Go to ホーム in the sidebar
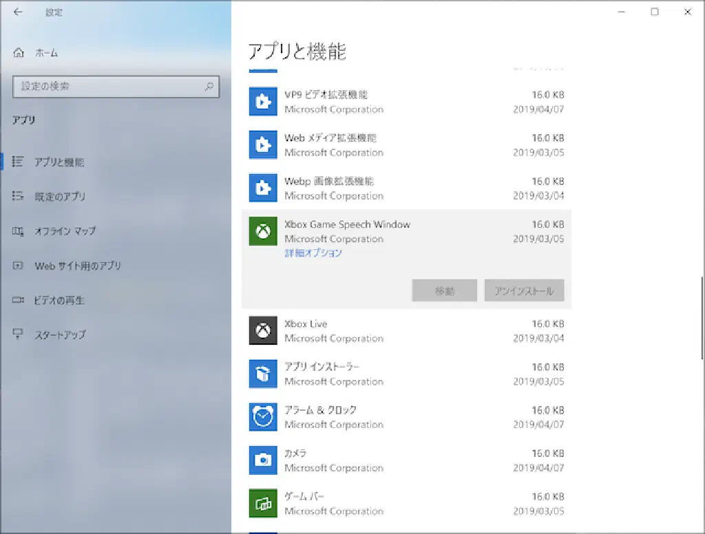 [46, 53]
